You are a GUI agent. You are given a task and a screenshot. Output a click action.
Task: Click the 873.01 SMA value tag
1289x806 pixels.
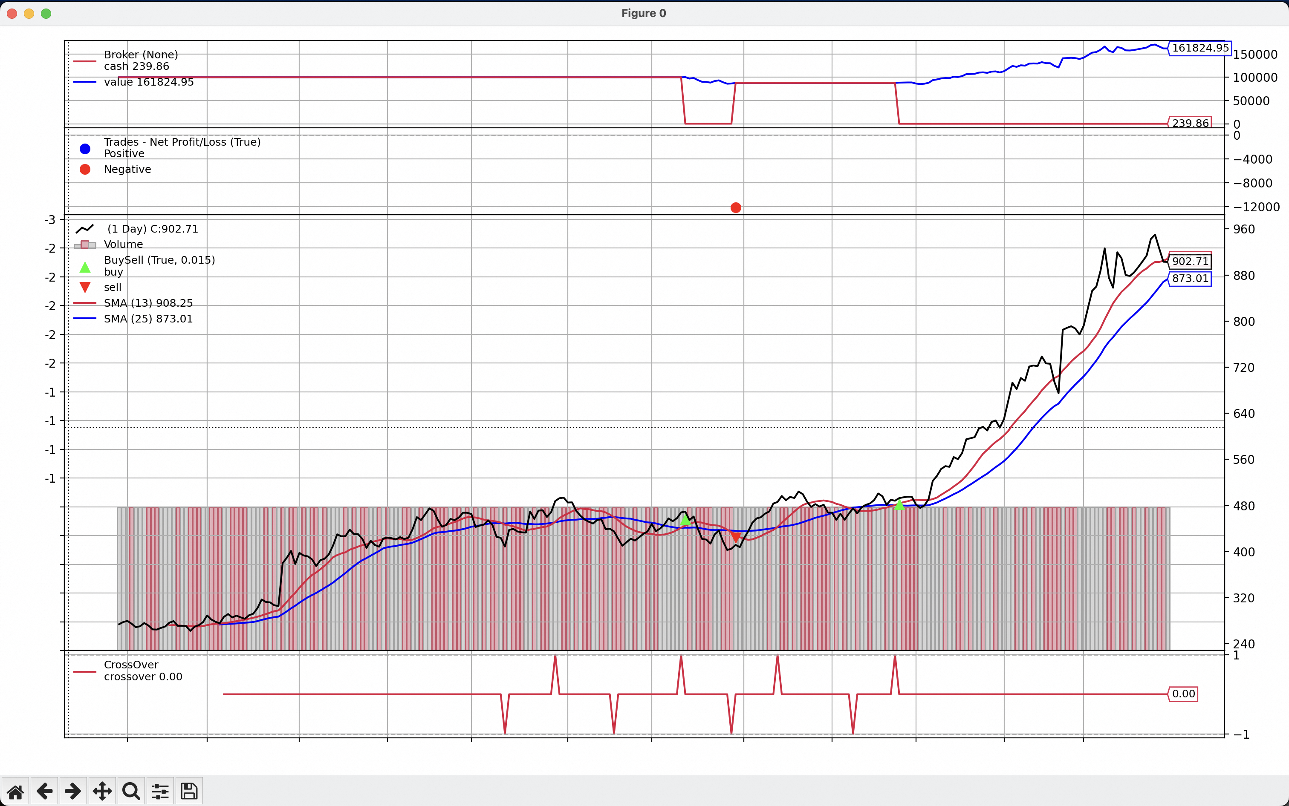[x=1190, y=278]
